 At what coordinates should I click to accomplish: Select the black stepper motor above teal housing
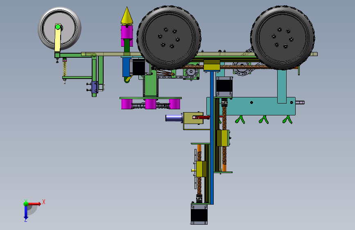point(224,87)
